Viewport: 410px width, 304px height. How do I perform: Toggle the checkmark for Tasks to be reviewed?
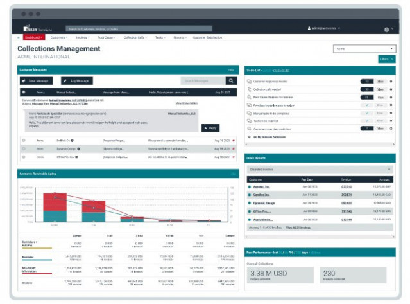tap(367, 121)
